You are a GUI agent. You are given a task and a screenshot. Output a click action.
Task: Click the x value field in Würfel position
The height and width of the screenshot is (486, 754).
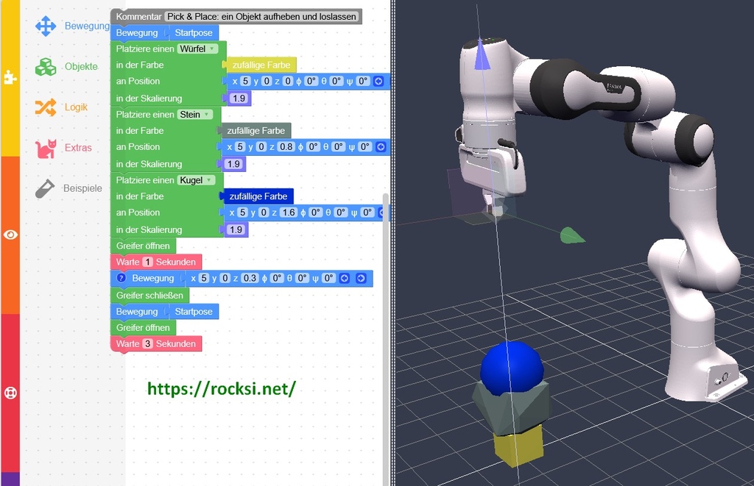point(245,81)
